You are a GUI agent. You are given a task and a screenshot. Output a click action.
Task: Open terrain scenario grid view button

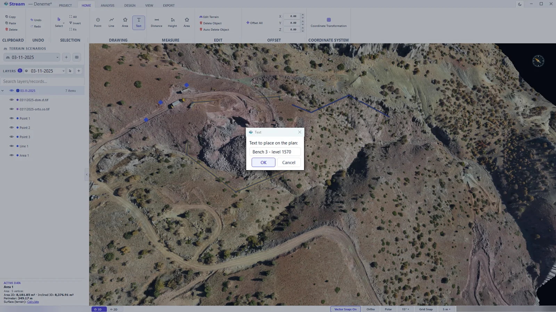point(77,57)
